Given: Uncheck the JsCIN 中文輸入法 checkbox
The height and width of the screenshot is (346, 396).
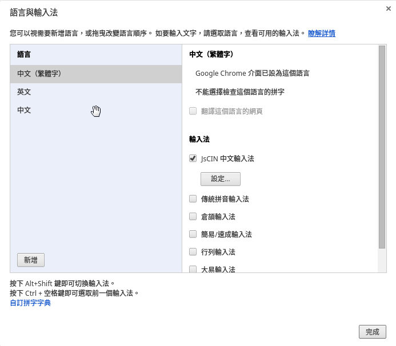Looking at the screenshot, I should [193, 158].
